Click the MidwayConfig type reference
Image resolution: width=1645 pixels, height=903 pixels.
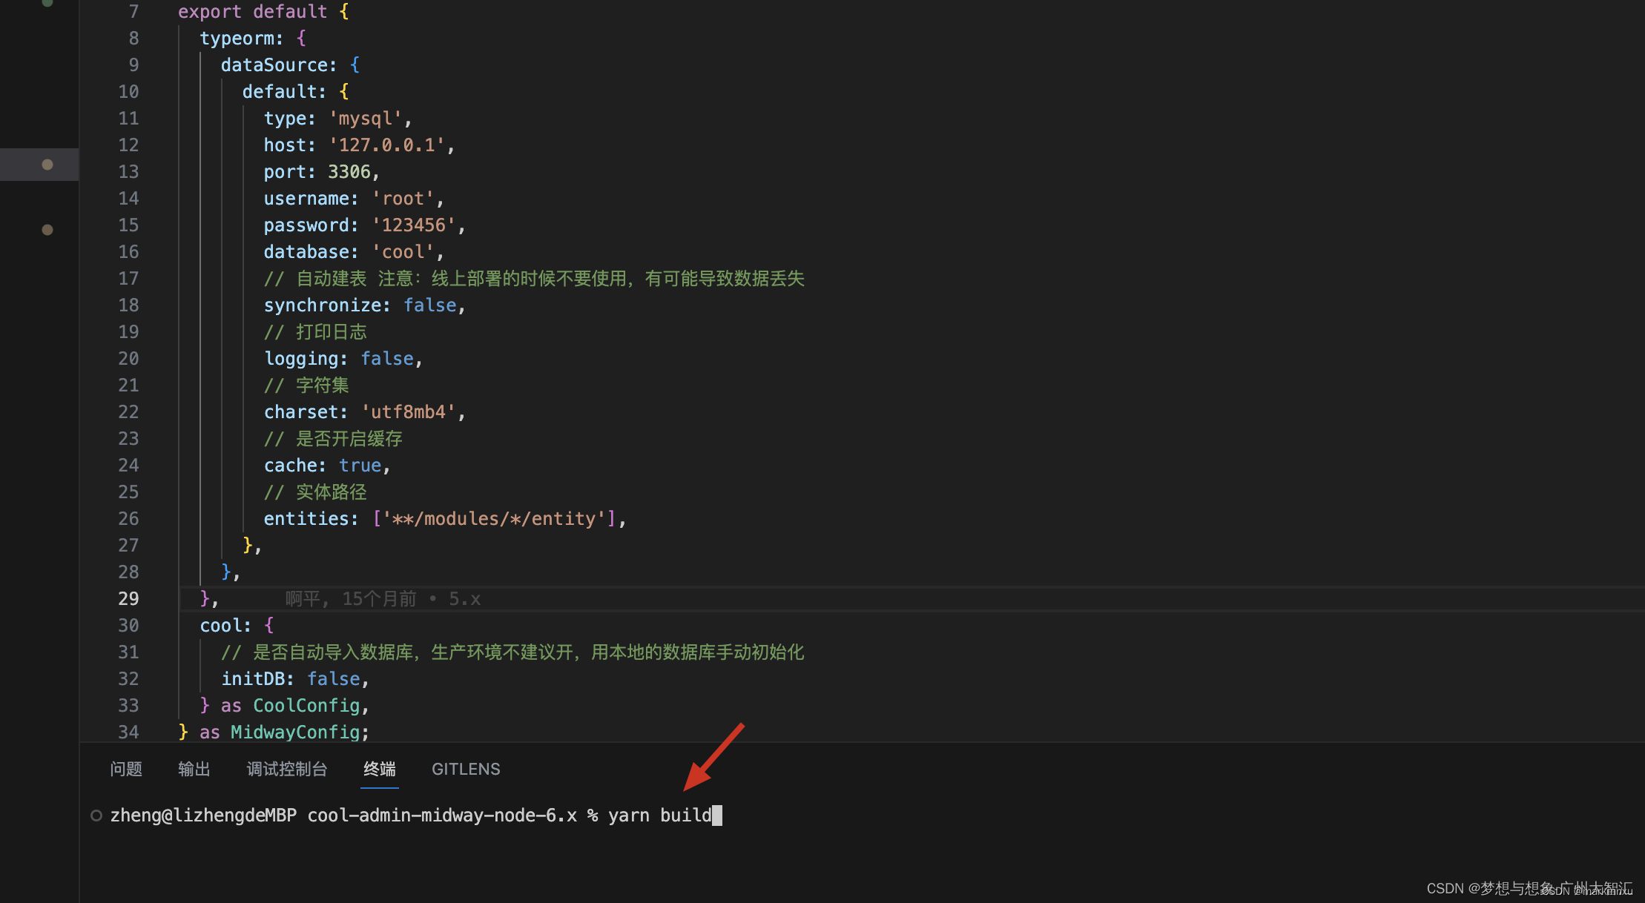click(295, 732)
